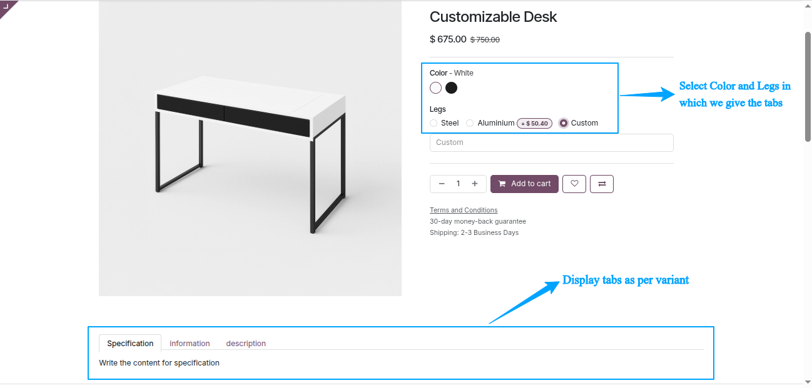Screen dimensions: 812x388
Task: Increase quantity with the plus icon
Action: (475, 184)
